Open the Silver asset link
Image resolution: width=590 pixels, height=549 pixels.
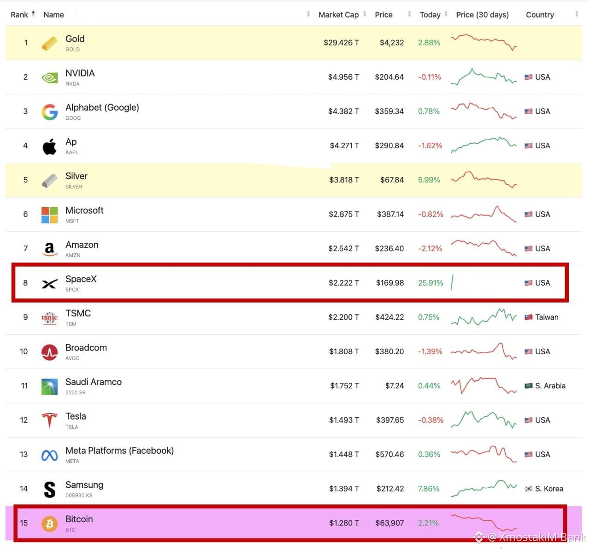pos(77,176)
